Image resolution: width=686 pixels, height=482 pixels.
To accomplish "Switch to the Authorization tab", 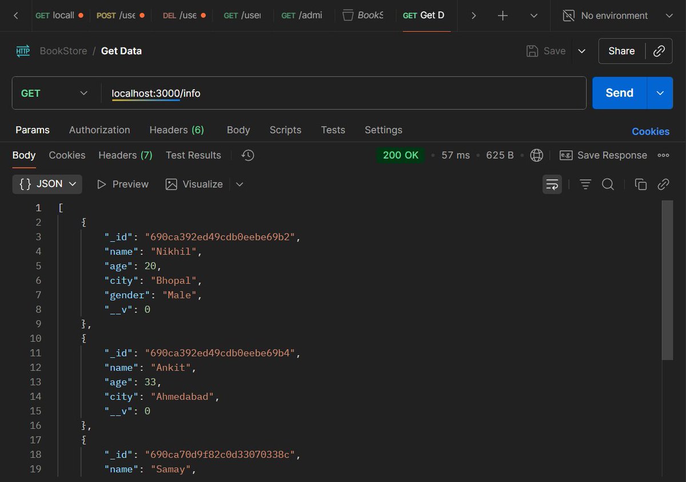I will (x=99, y=130).
